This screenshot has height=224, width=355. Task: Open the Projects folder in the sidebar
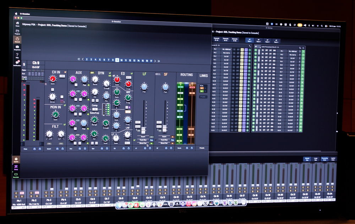pos(17,32)
